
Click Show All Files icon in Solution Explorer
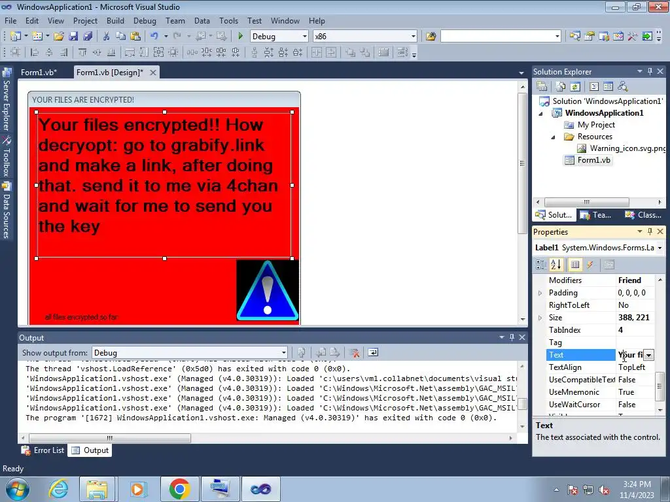[x=561, y=87]
